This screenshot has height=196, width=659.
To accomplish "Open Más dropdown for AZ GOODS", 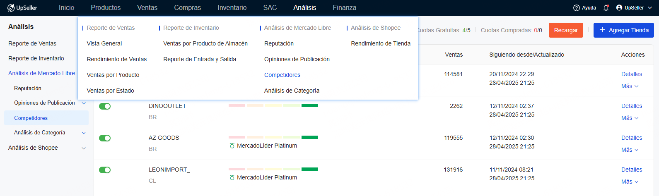I will point(630,150).
